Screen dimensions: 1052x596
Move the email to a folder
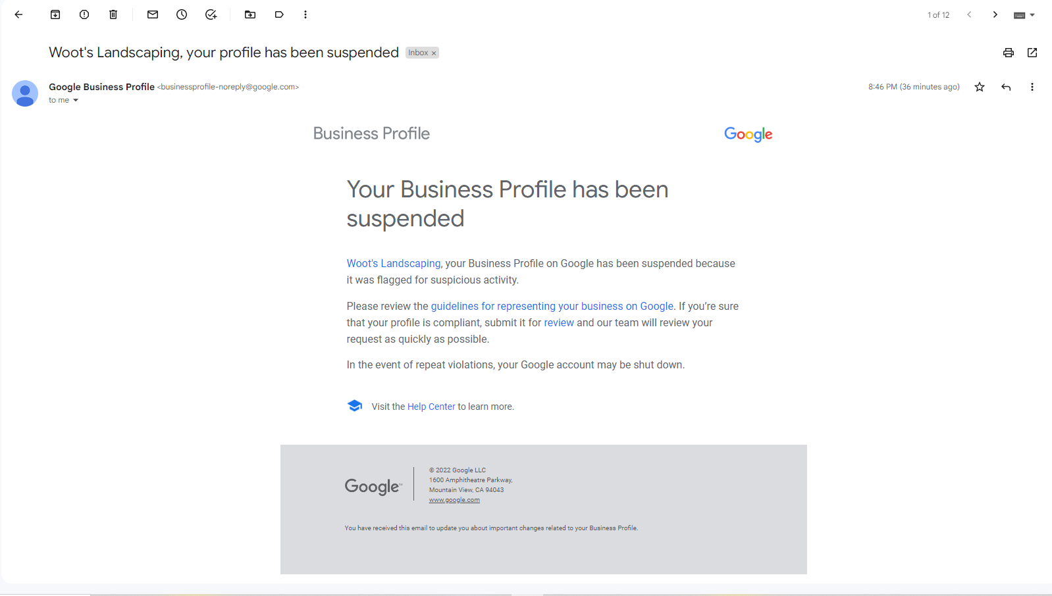(x=250, y=14)
